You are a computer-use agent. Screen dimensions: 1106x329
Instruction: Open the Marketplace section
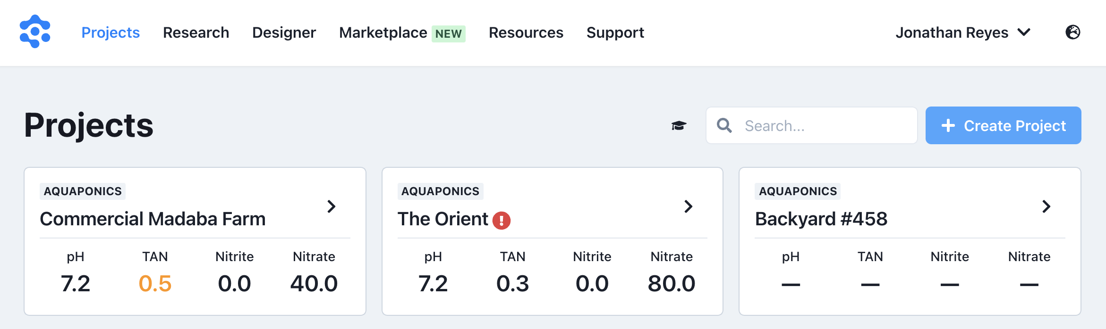pos(383,33)
